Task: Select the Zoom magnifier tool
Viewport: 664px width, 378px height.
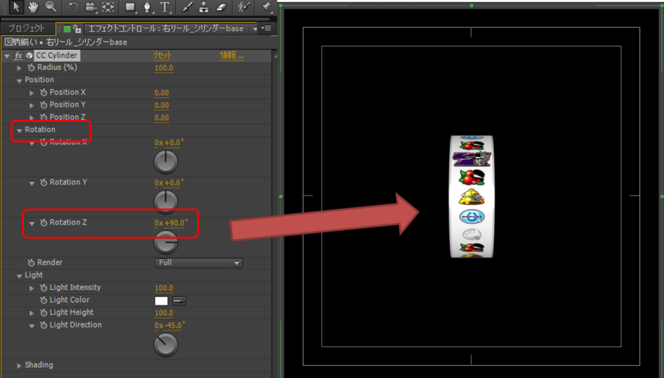Action: tap(51, 6)
